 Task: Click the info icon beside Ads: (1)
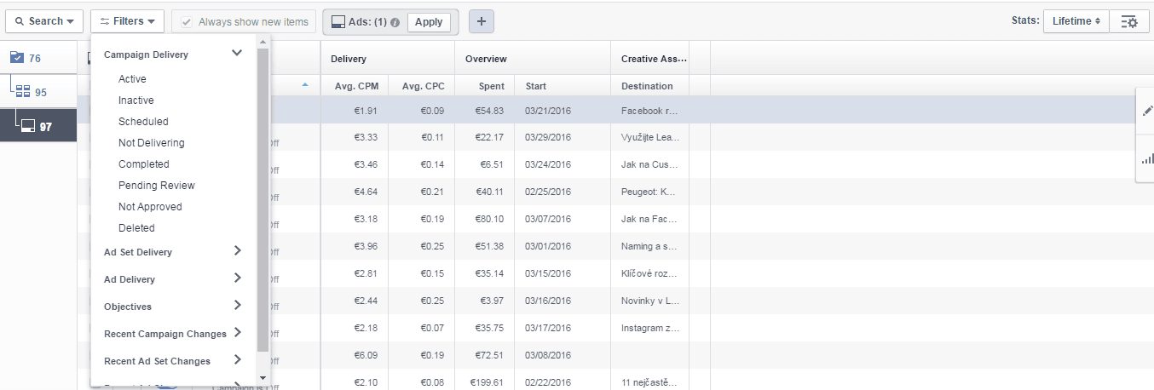pyautogui.click(x=395, y=22)
